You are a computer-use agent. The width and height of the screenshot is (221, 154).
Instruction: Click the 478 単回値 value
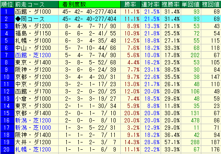(x=195, y=120)
